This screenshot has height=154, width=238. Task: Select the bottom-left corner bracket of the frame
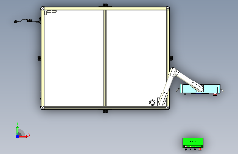(x=43, y=108)
